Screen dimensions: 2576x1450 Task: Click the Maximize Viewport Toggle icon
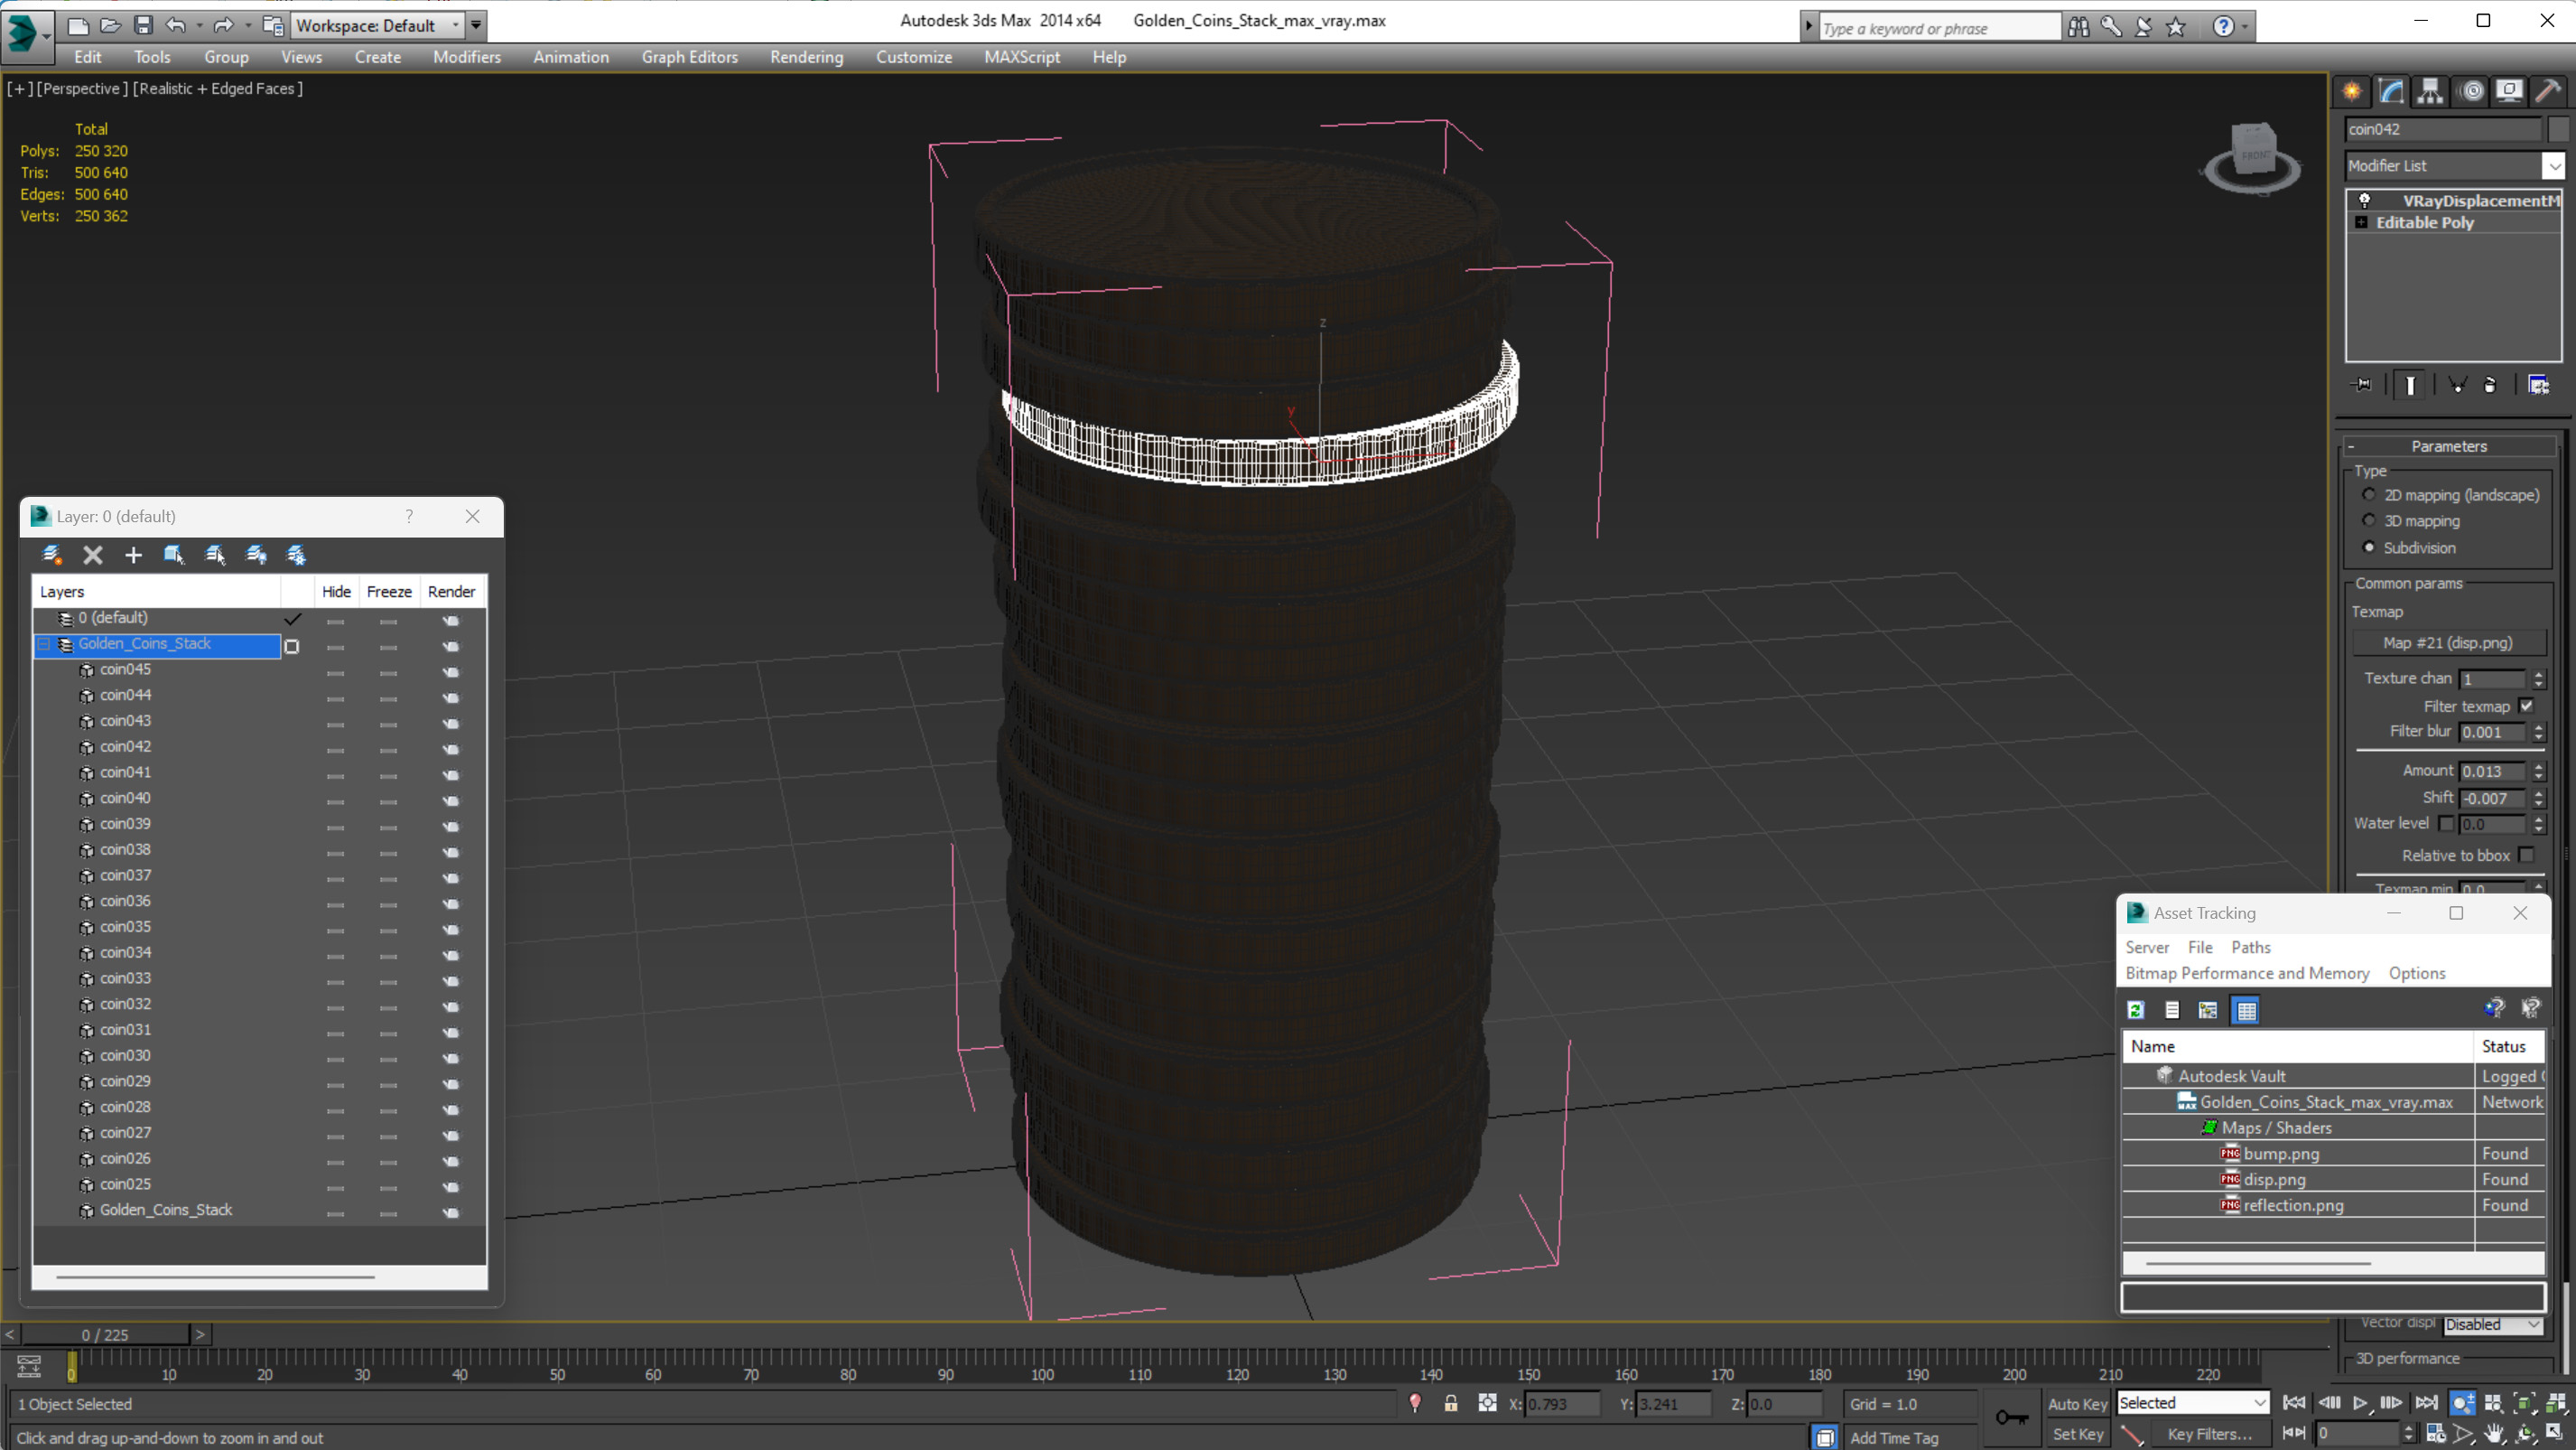coord(2556,1433)
